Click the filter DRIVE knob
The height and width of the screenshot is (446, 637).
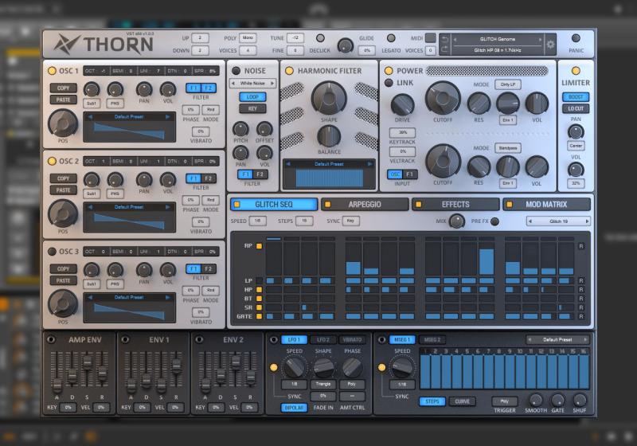(x=402, y=105)
